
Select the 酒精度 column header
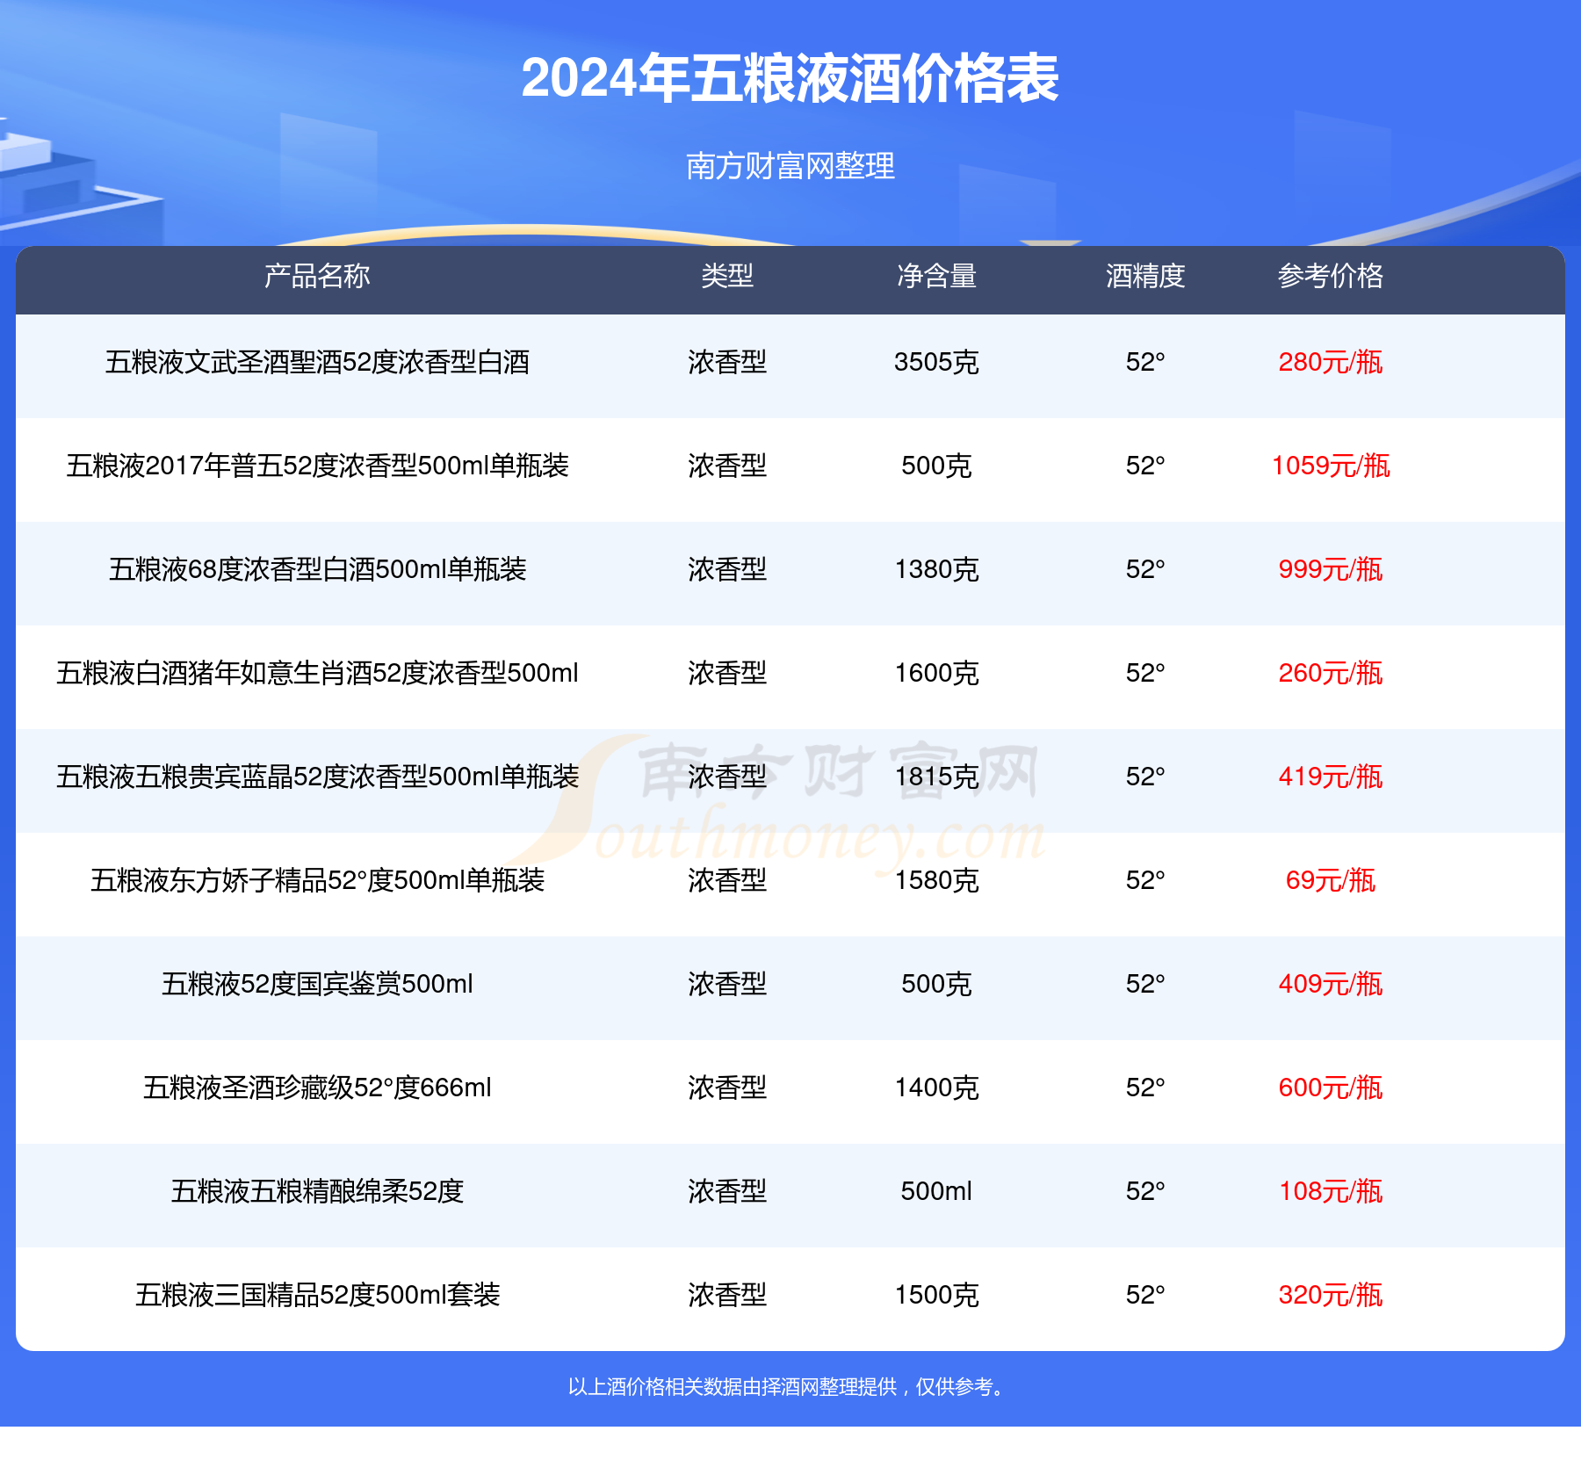pos(1145,276)
